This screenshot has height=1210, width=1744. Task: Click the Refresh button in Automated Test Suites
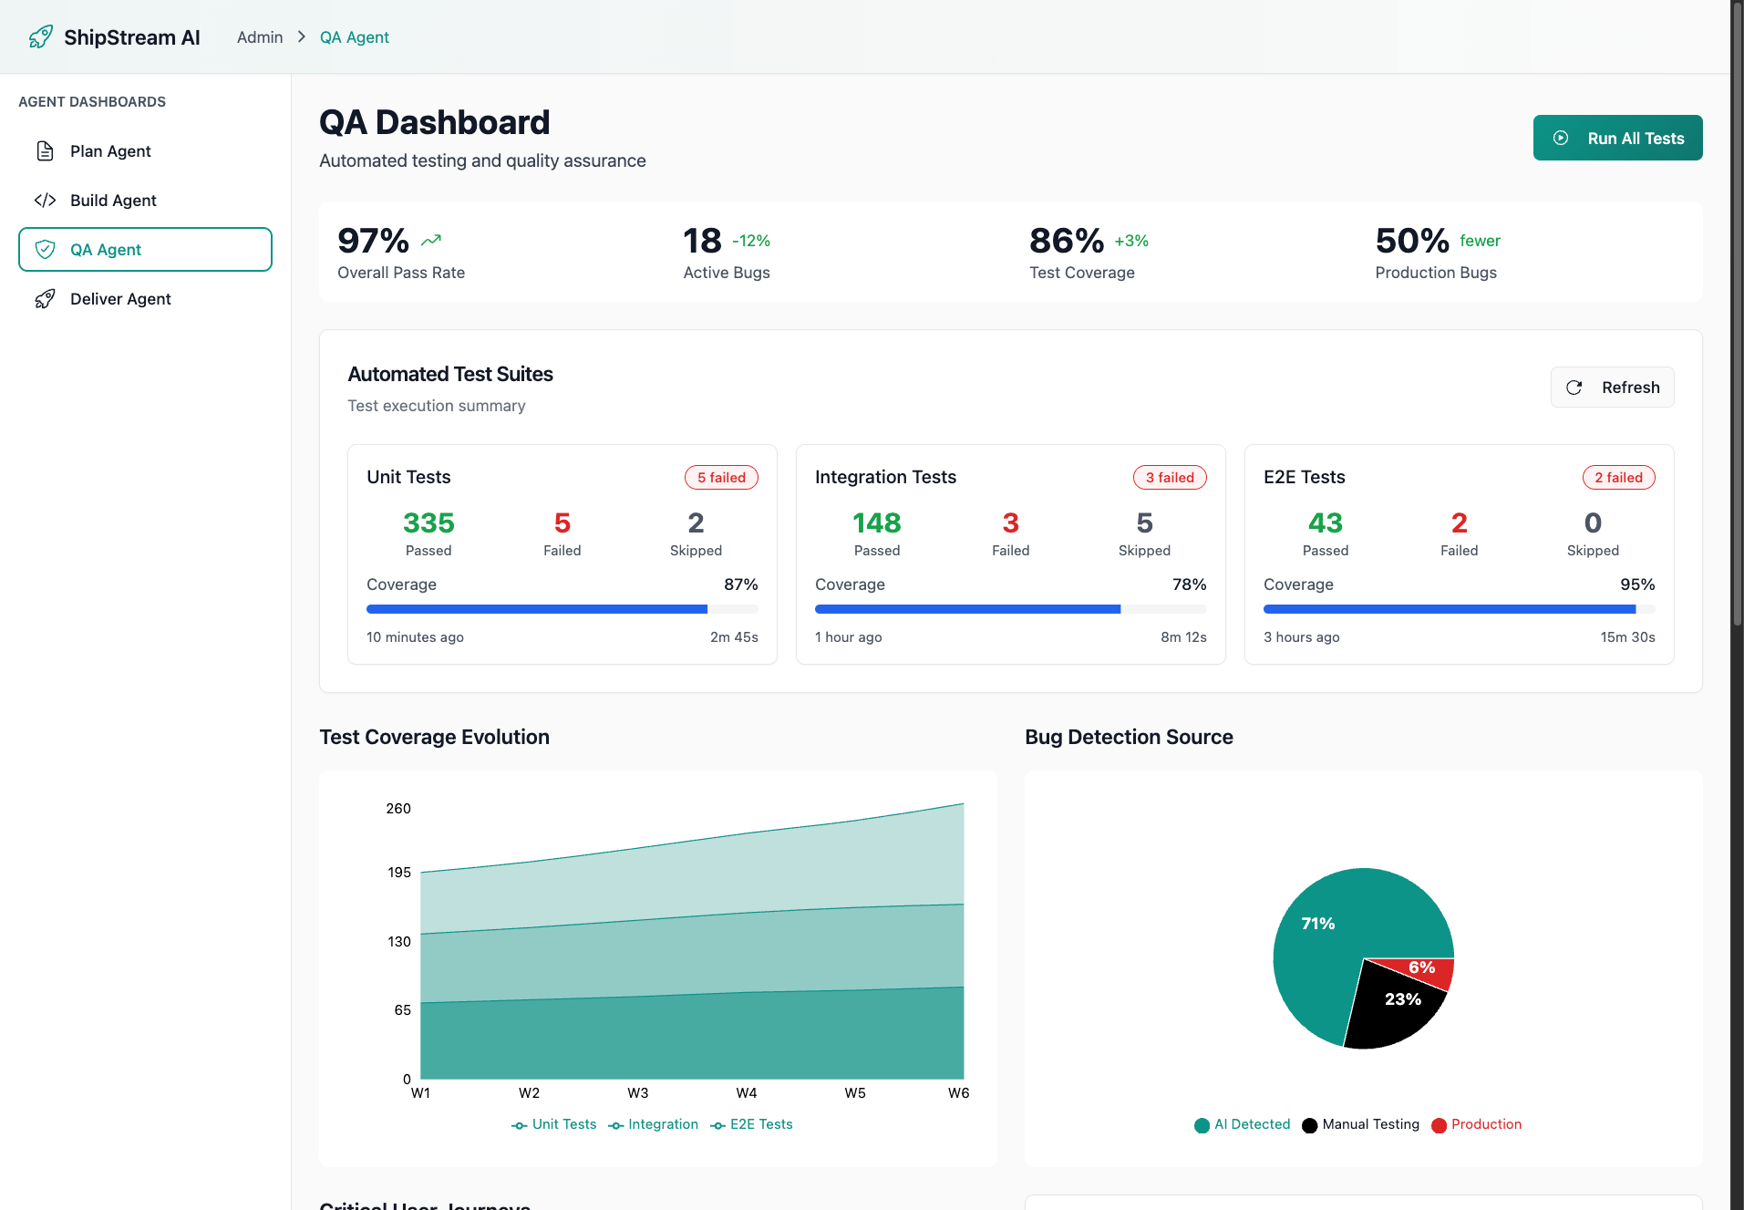[x=1612, y=387]
